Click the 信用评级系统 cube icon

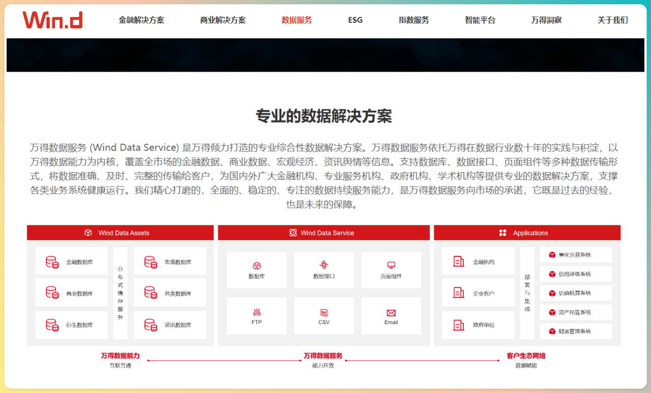[x=552, y=274]
